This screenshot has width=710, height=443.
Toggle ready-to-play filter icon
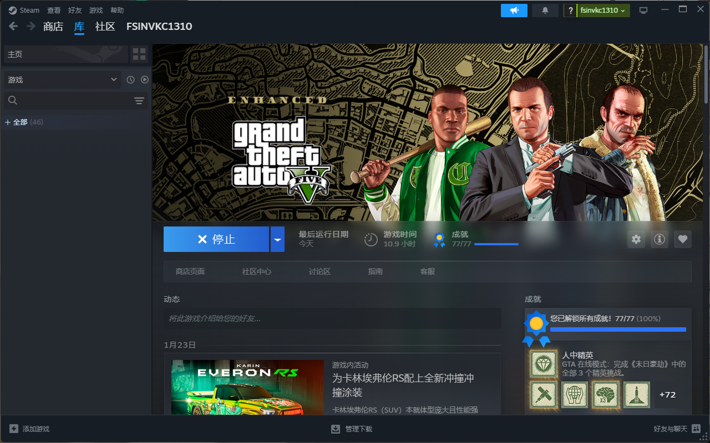pos(145,80)
